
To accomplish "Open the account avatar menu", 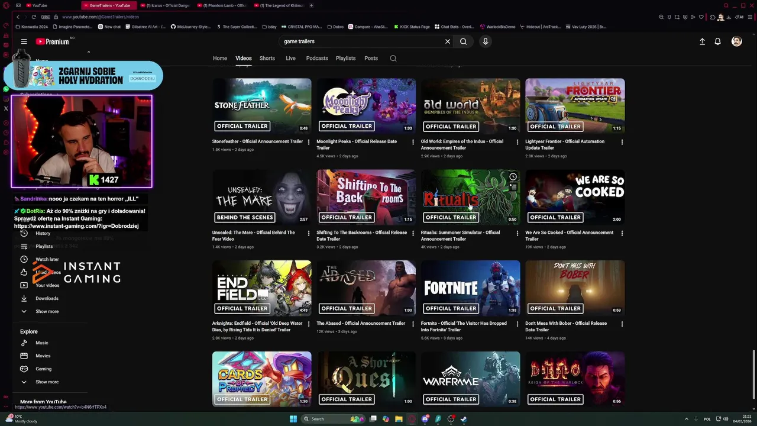I will [x=736, y=41].
